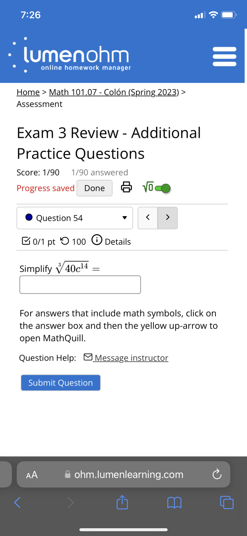This screenshot has height=536, width=247.
Task: Open the lumenohm hamburger menu
Action: pyautogui.click(x=224, y=56)
